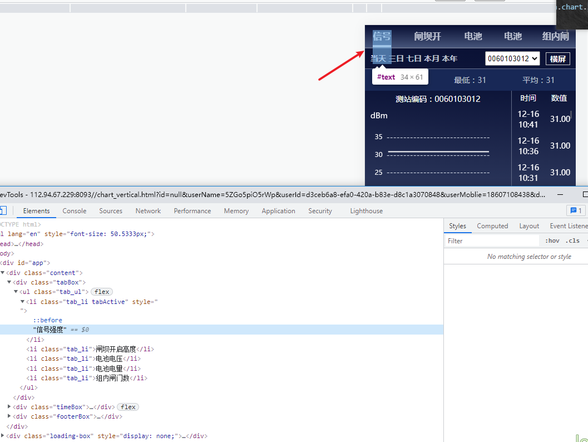The height and width of the screenshot is (442, 588).
Task: Click the data table scrollbar thumb
Action: (x=571, y=116)
